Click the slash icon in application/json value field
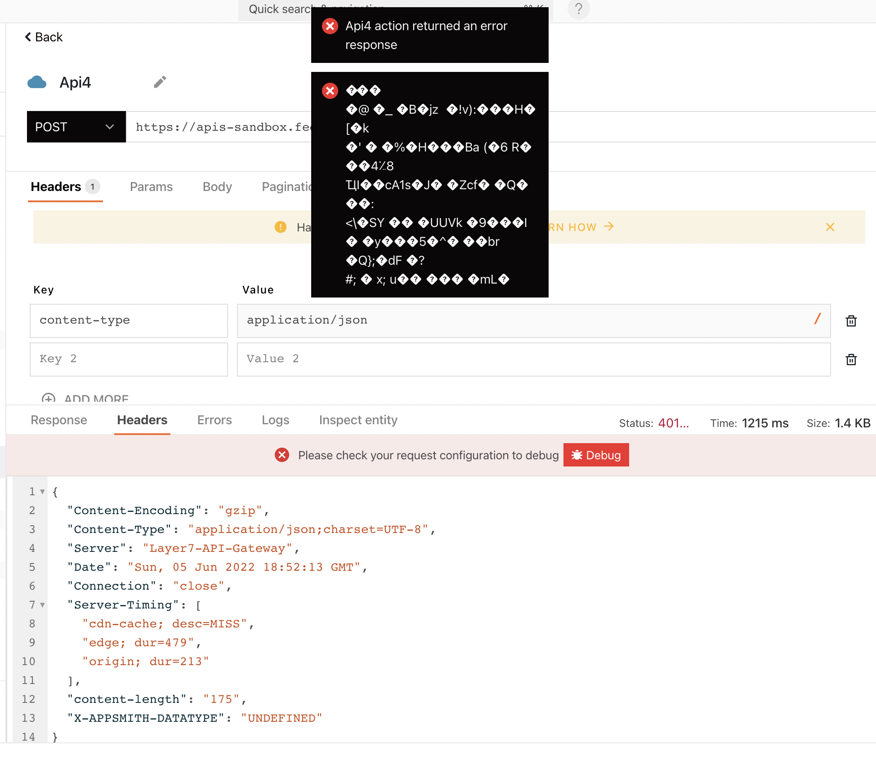 coord(817,320)
